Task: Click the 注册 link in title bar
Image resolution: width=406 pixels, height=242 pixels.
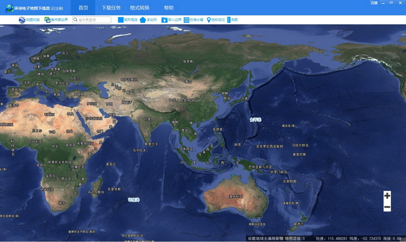Action: 374,3
